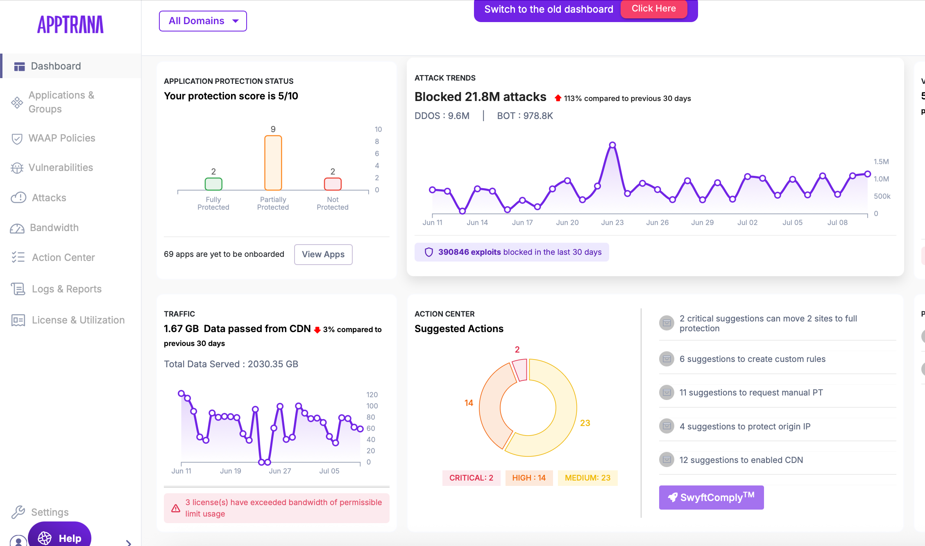Screen dimensions: 925x546
Task: Click the MEDIUM: 23 legend swatch
Action: tap(587, 478)
